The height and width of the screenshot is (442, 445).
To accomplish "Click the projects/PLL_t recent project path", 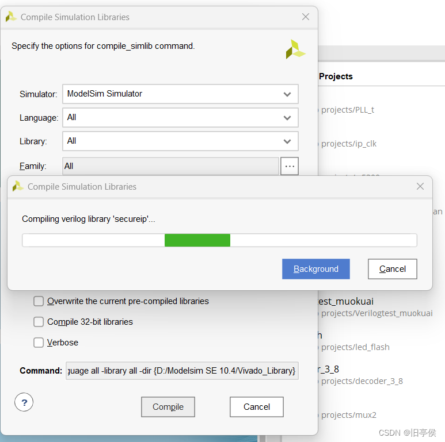I will tap(347, 110).
